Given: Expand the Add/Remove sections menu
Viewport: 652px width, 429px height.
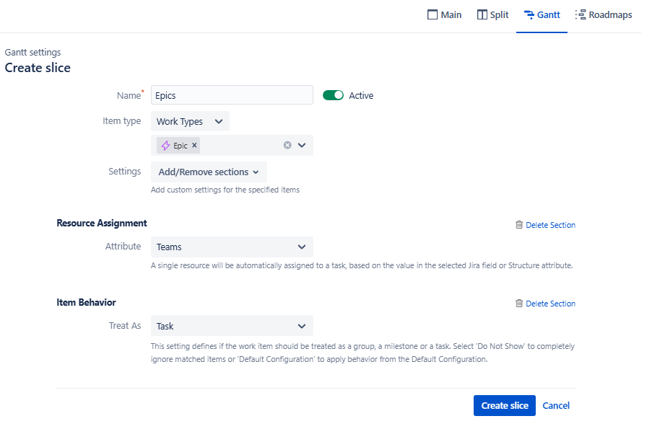Looking at the screenshot, I should pos(209,172).
